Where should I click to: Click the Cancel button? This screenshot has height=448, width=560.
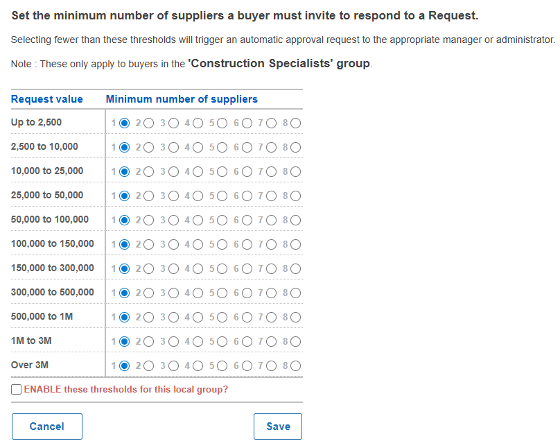pos(47,427)
